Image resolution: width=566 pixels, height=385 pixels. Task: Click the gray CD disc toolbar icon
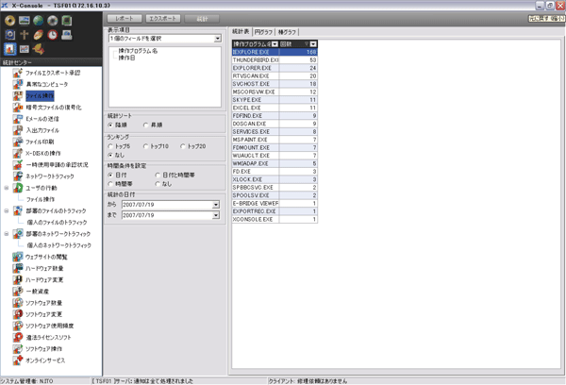click(x=52, y=21)
